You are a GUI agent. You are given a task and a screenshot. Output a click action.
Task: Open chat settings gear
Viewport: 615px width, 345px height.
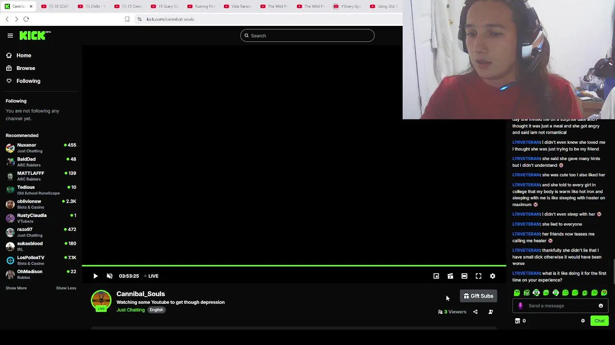point(583,321)
